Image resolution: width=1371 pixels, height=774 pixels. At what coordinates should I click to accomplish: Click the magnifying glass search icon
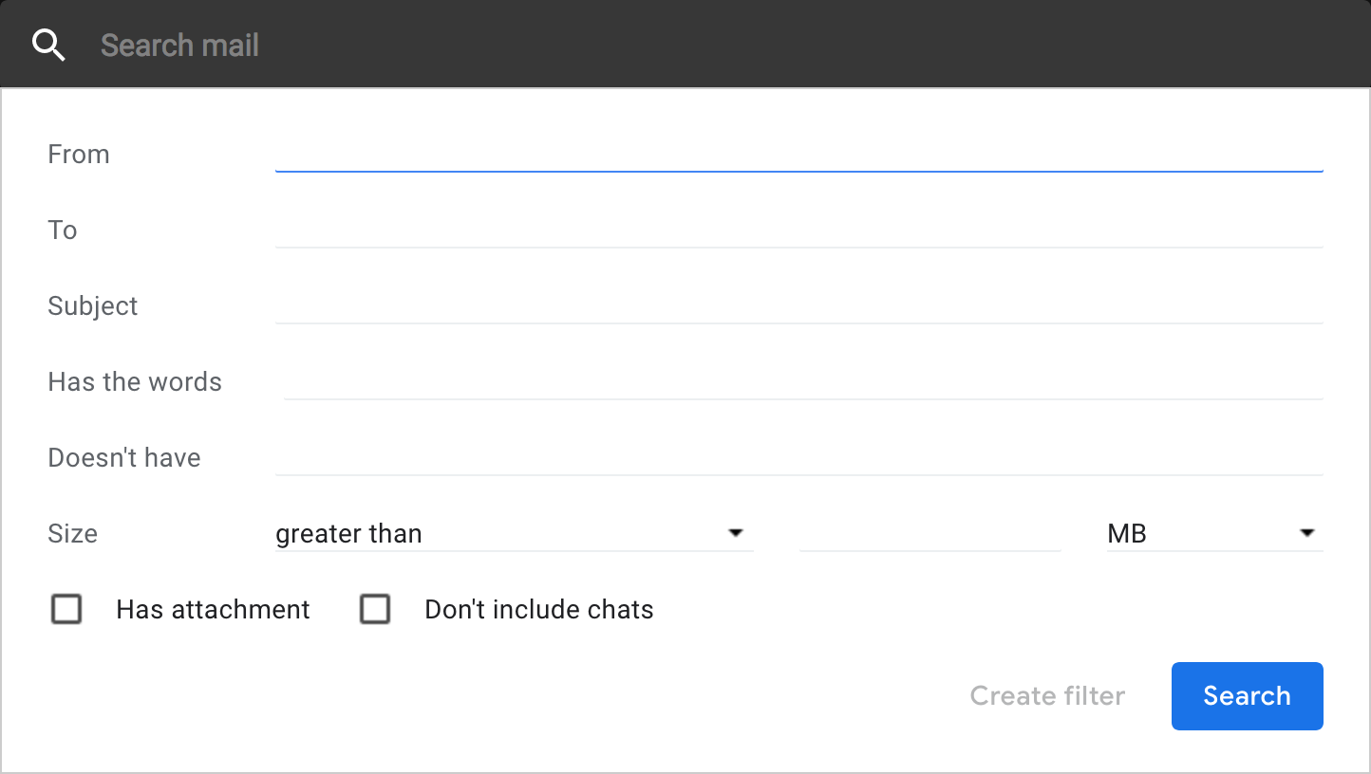48,45
